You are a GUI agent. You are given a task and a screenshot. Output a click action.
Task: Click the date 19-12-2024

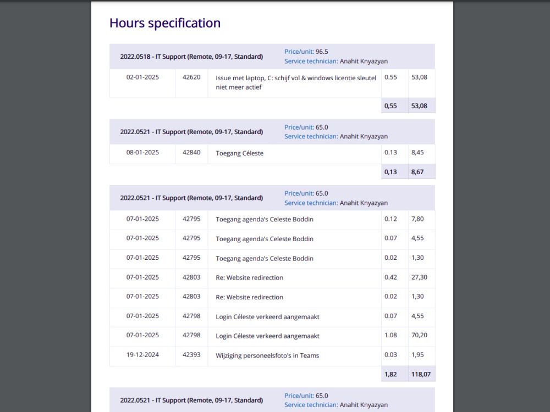142,355
